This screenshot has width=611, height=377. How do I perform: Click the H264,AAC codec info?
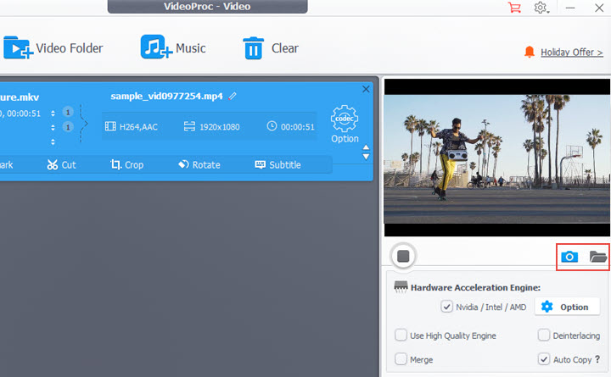[132, 127]
